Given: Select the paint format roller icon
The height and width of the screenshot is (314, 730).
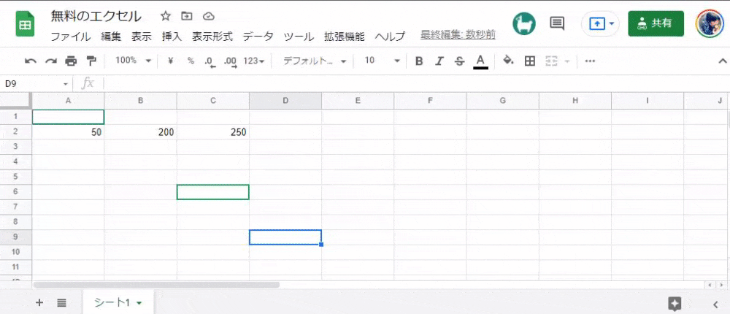Looking at the screenshot, I should point(91,61).
